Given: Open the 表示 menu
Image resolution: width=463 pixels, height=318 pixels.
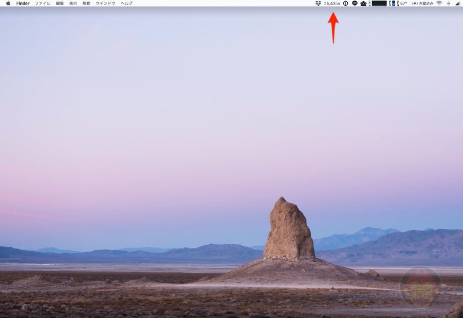Looking at the screenshot, I should coord(73,3).
